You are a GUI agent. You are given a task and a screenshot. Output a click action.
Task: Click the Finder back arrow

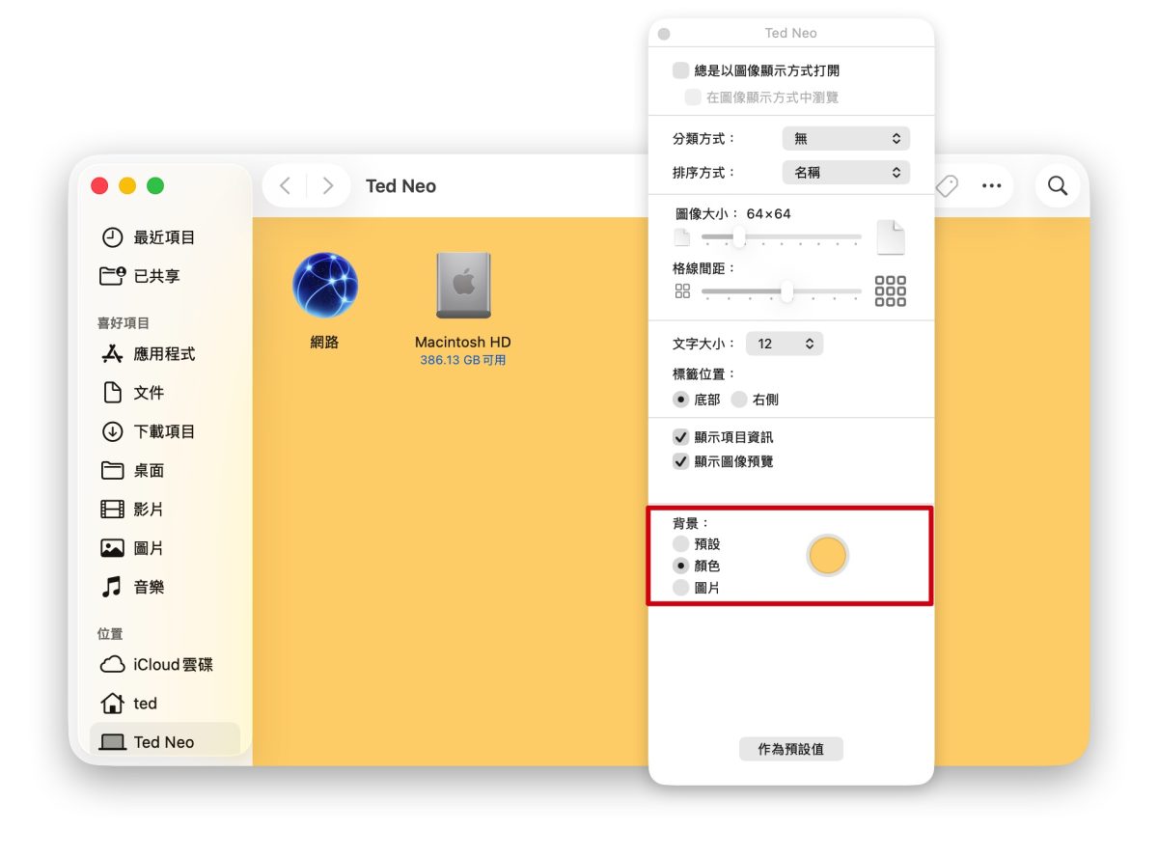pos(285,186)
